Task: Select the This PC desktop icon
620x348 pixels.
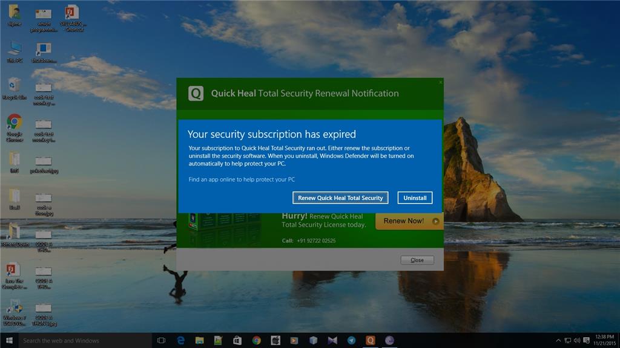Action: [x=15, y=52]
